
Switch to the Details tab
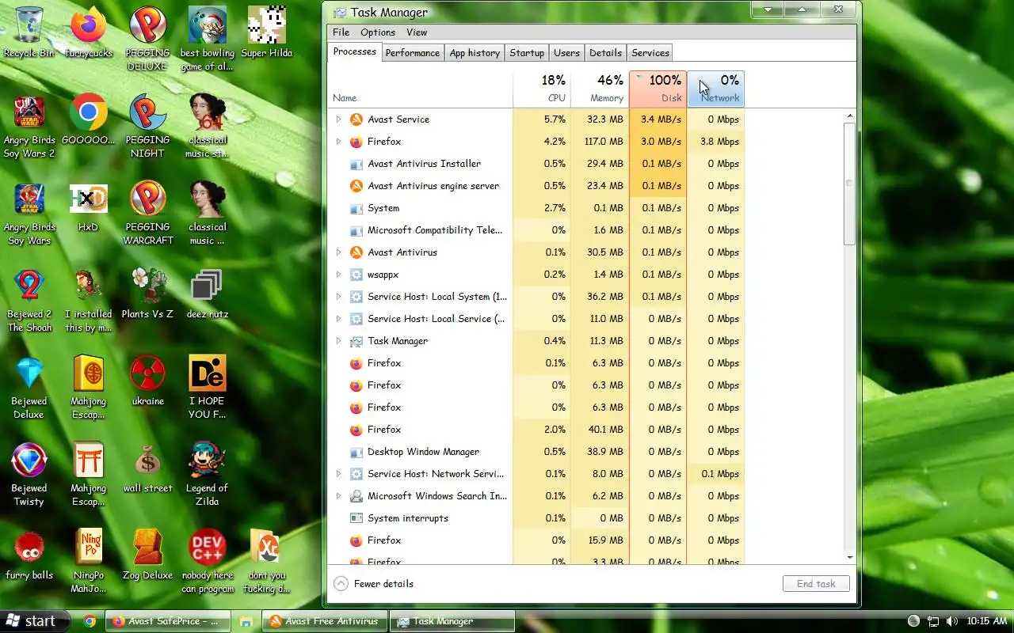pyautogui.click(x=605, y=53)
